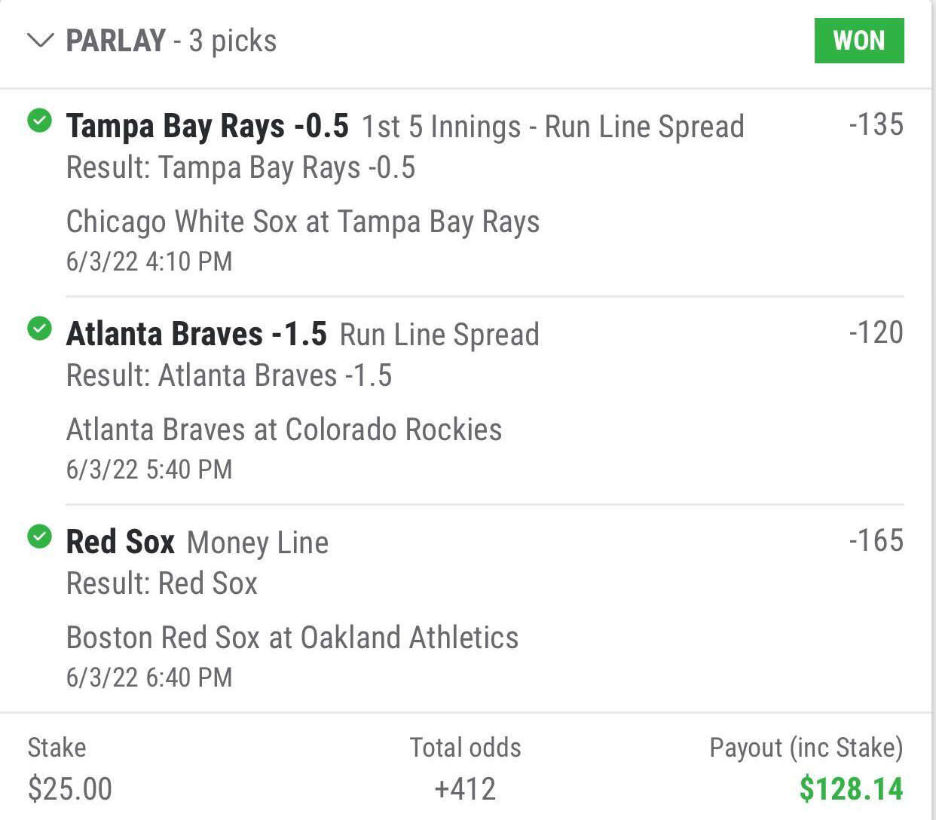Image resolution: width=936 pixels, height=820 pixels.
Task: Click the green checkmark beside Red Sox
Action: pos(39,536)
